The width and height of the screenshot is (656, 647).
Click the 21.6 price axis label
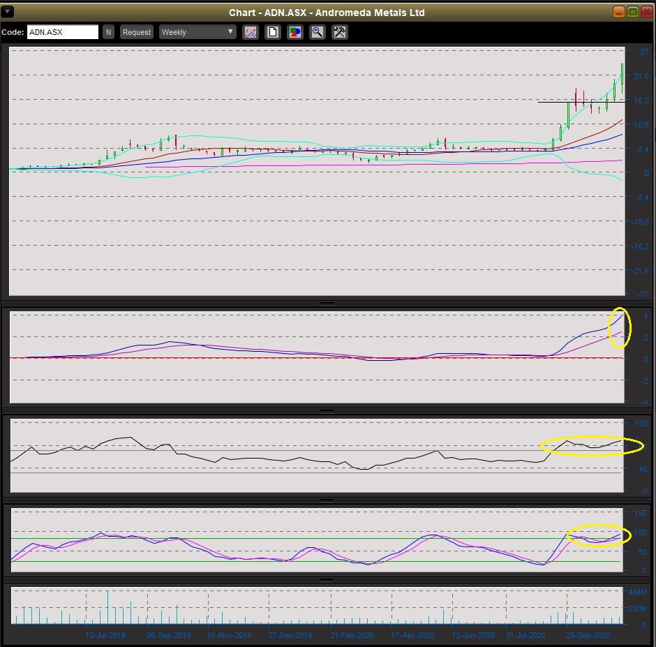641,76
